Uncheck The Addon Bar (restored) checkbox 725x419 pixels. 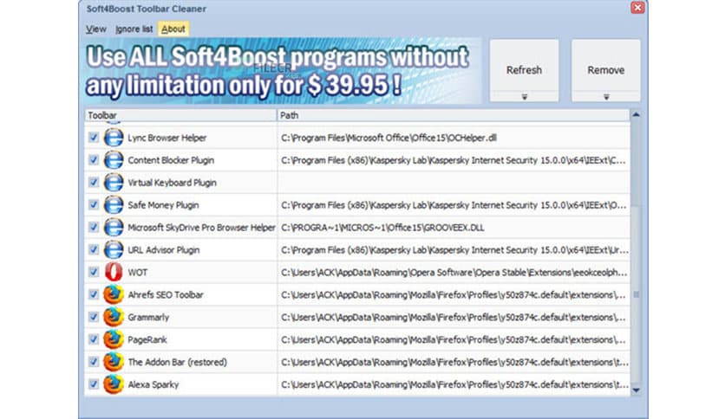tap(94, 362)
